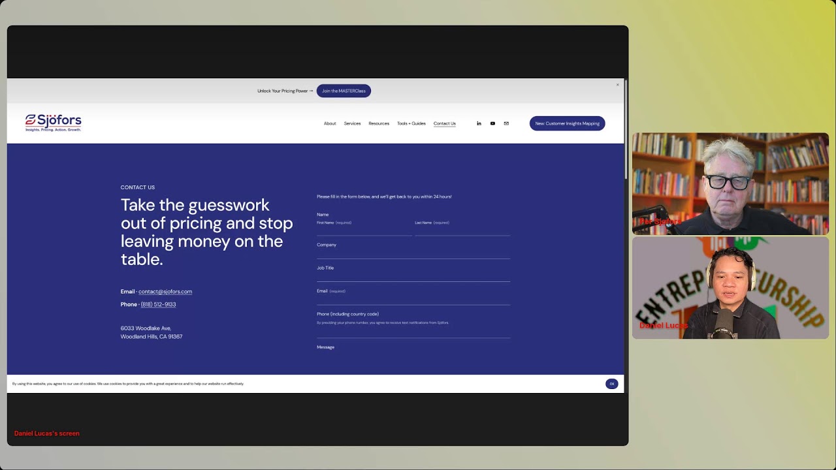Image resolution: width=836 pixels, height=470 pixels.
Task: Click the CONTACT US heading label
Action: click(138, 187)
